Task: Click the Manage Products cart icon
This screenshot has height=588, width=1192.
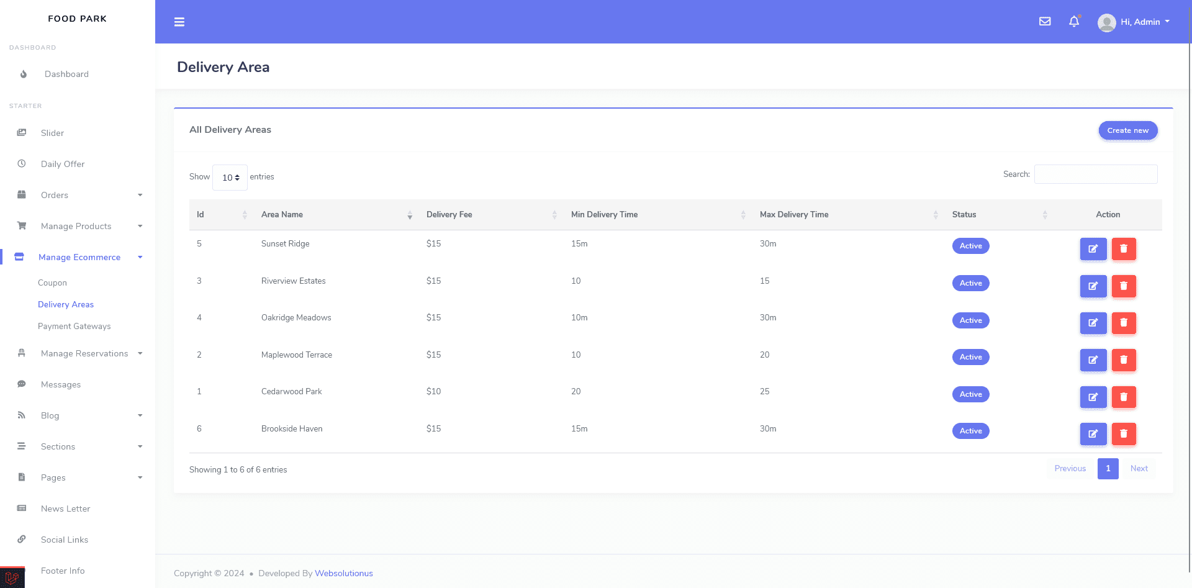Action: [22, 225]
